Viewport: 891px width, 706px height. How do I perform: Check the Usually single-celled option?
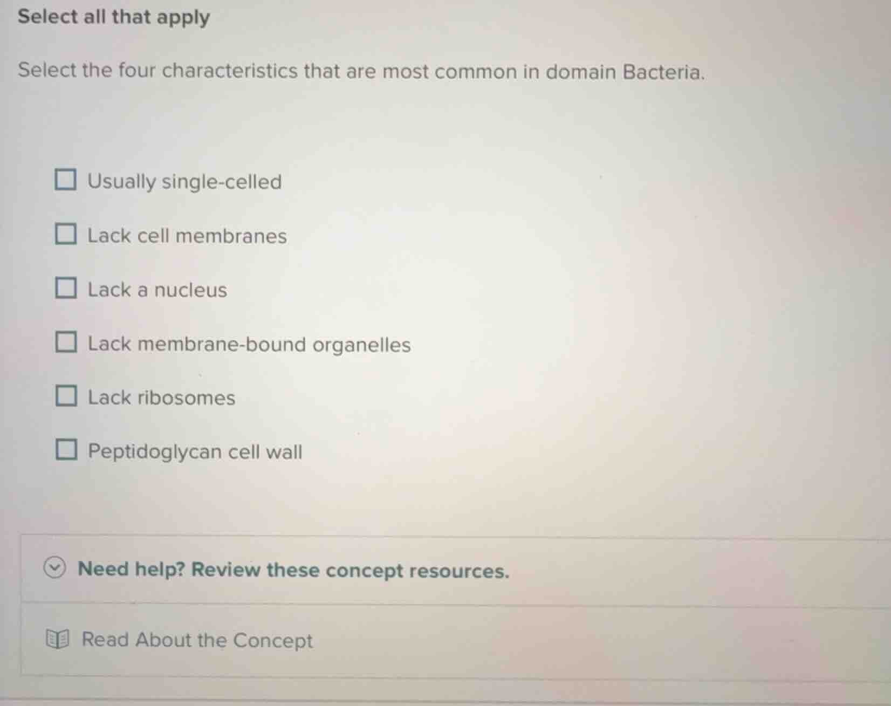(66, 180)
